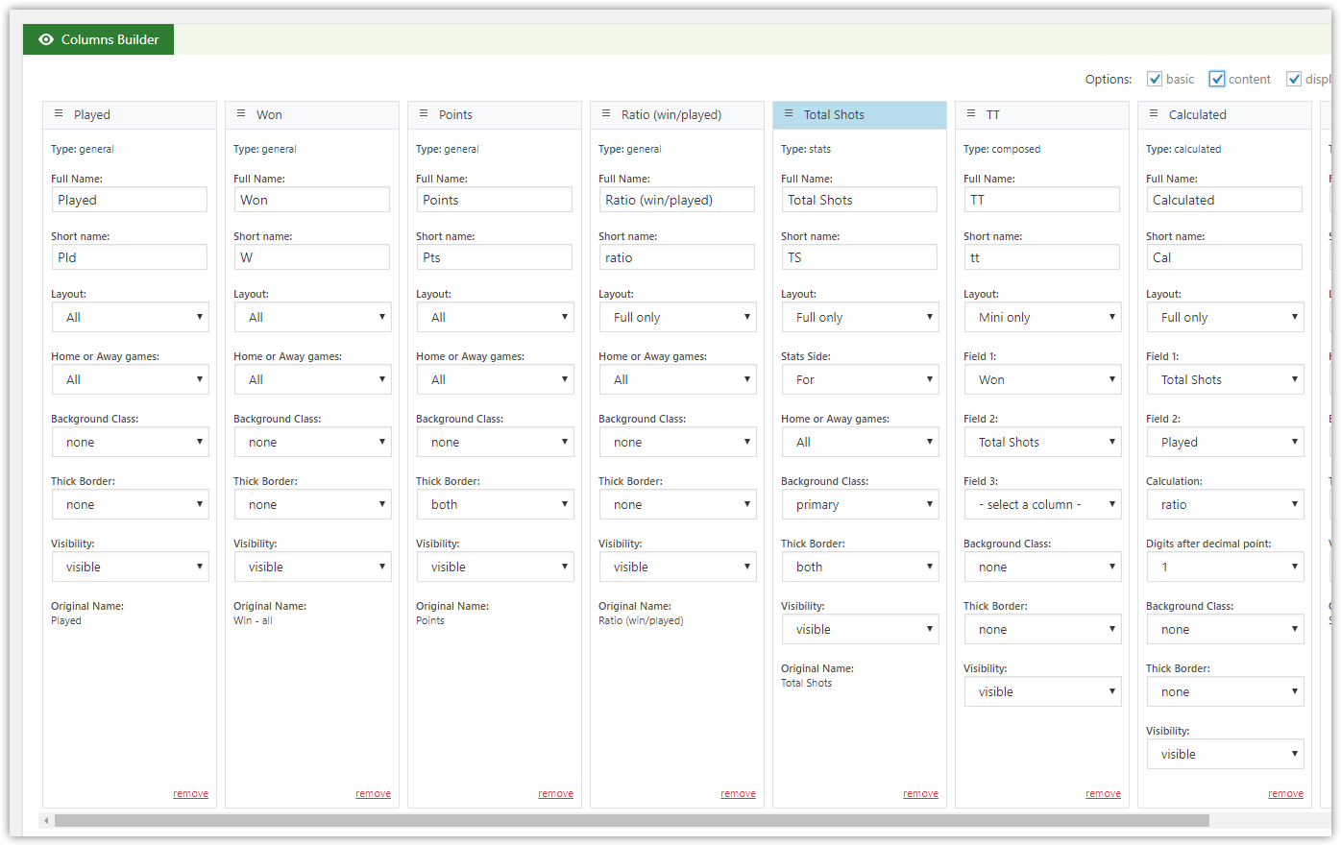Click Short name field containing Pts
Viewport: 1341px width, 846px height.
point(495,257)
